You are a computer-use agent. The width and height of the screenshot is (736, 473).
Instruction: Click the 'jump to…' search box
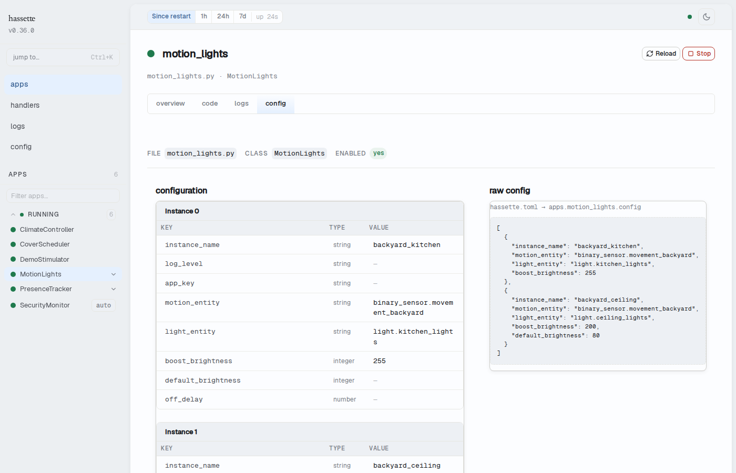63,57
